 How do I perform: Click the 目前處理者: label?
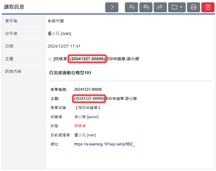point(61,135)
